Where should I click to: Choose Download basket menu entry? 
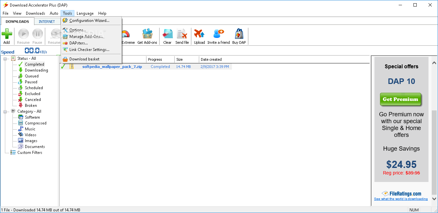(x=91, y=59)
